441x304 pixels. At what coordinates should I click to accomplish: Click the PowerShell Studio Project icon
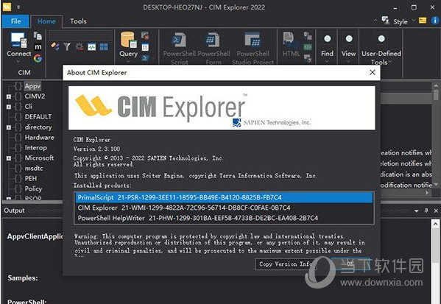253,40
